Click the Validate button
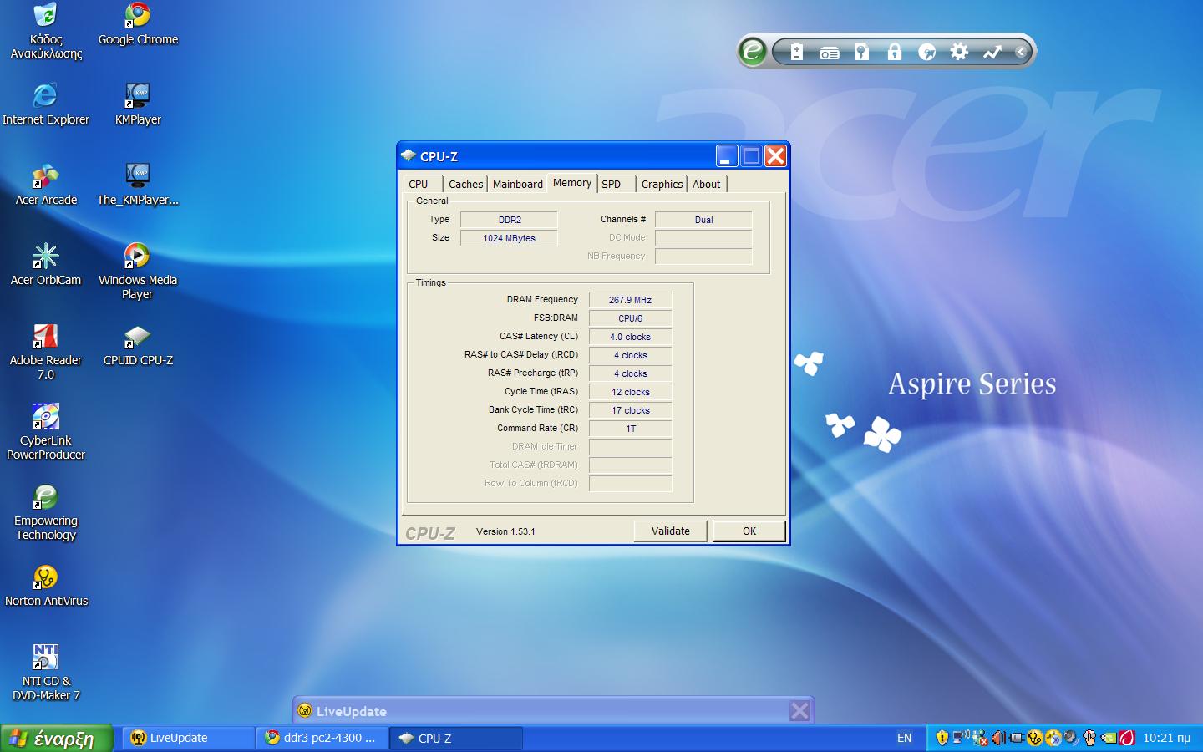Image resolution: width=1203 pixels, height=752 pixels. tap(670, 531)
